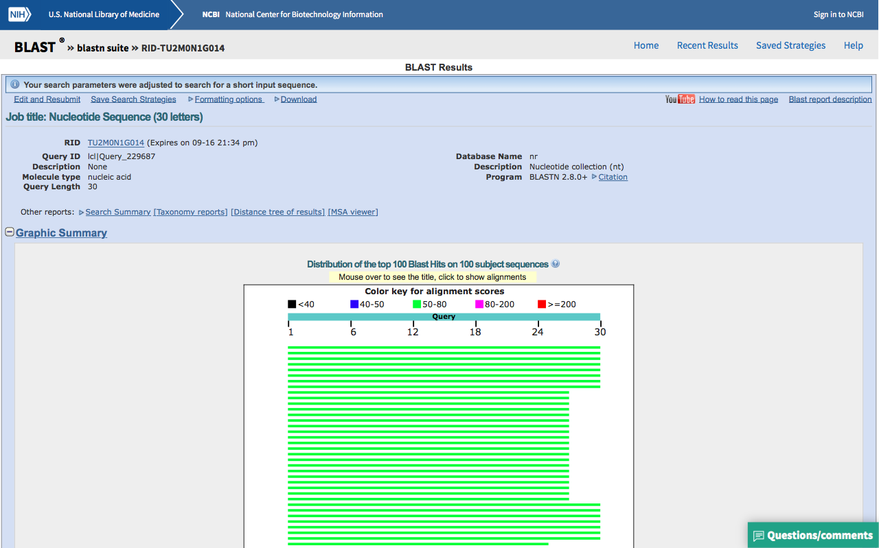Click the BLAST logo link
879x548 pixels.
tap(35, 47)
